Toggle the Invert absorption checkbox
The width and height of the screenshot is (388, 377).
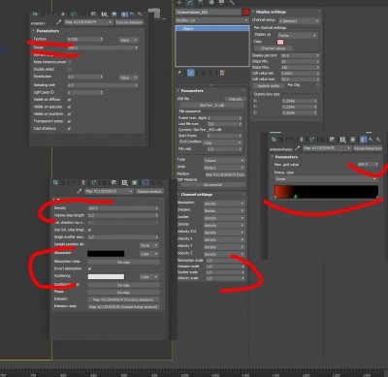[x=89, y=268]
